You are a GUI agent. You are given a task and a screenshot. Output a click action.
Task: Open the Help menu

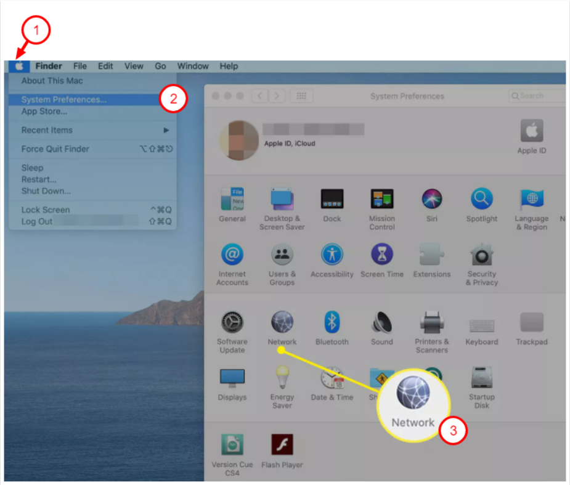coord(229,66)
